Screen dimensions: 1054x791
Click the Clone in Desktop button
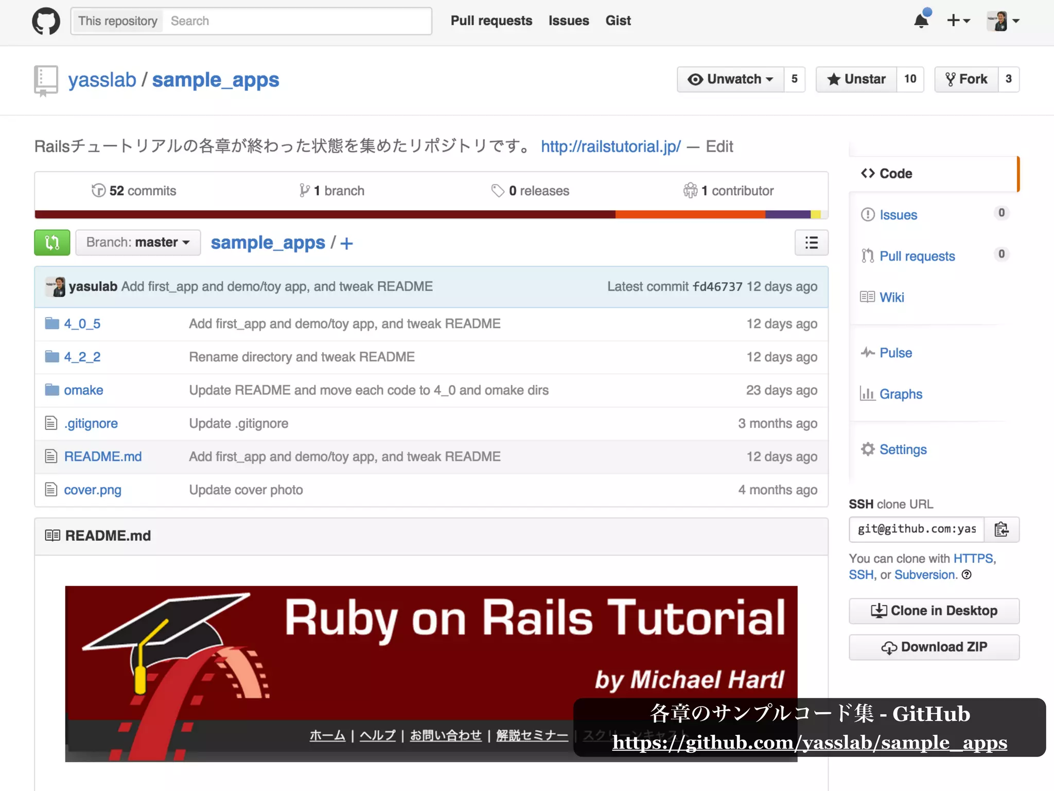[934, 611]
